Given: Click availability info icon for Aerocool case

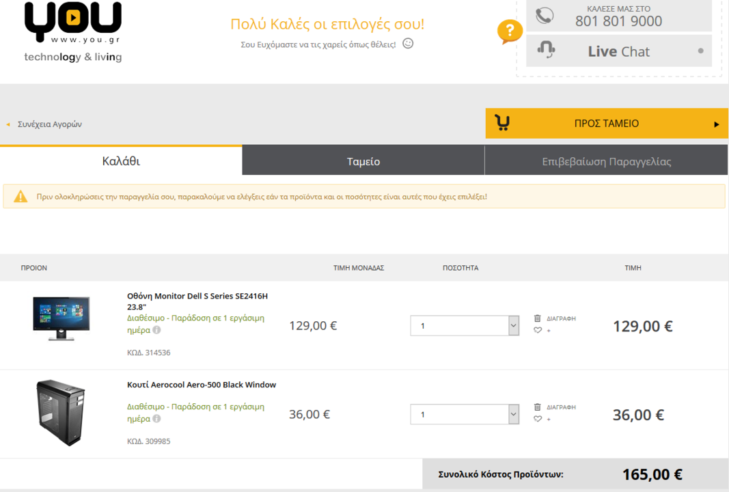Looking at the screenshot, I should point(156,418).
